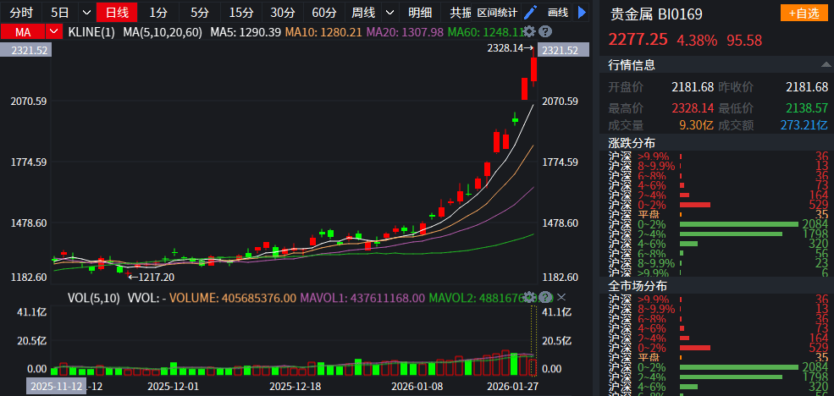The height and width of the screenshot is (396, 834).
Task: Open the K-line indicator help icon
Action: click(545, 31)
